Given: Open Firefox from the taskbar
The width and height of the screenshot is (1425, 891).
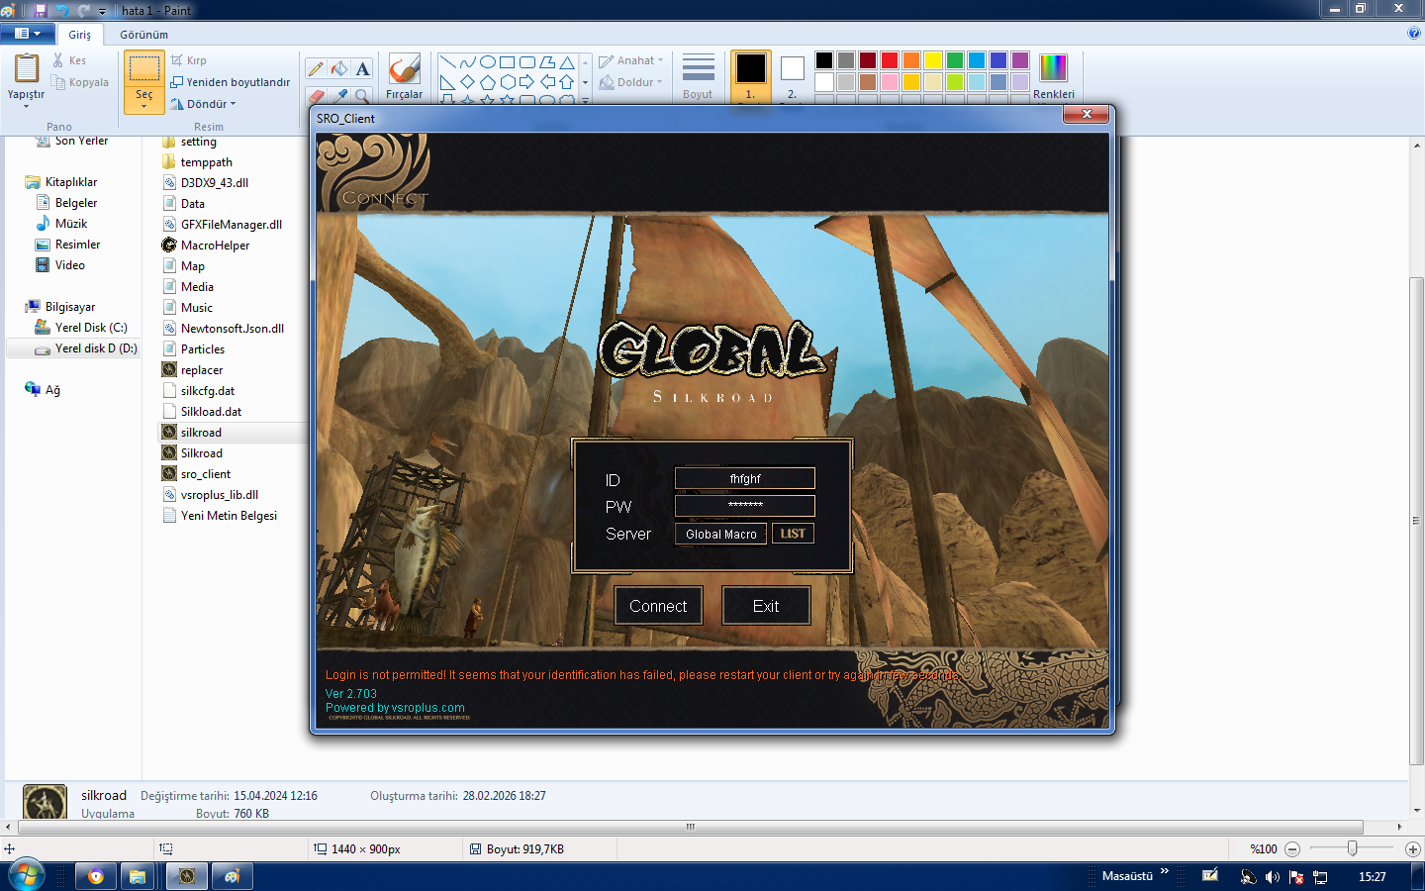Looking at the screenshot, I should point(96,876).
